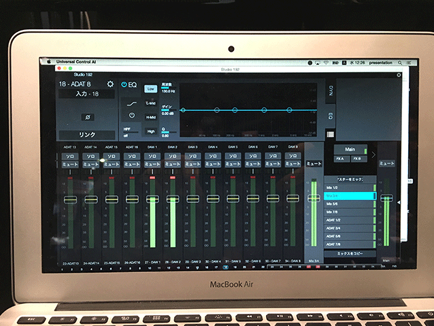Click the first EQ node on the curve
Viewport: 434px width, 326px height.
(183, 110)
